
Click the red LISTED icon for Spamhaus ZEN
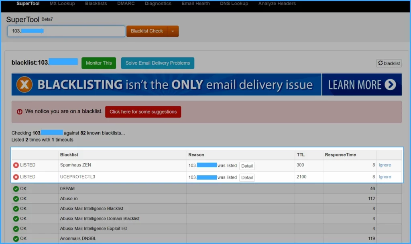tap(16, 165)
